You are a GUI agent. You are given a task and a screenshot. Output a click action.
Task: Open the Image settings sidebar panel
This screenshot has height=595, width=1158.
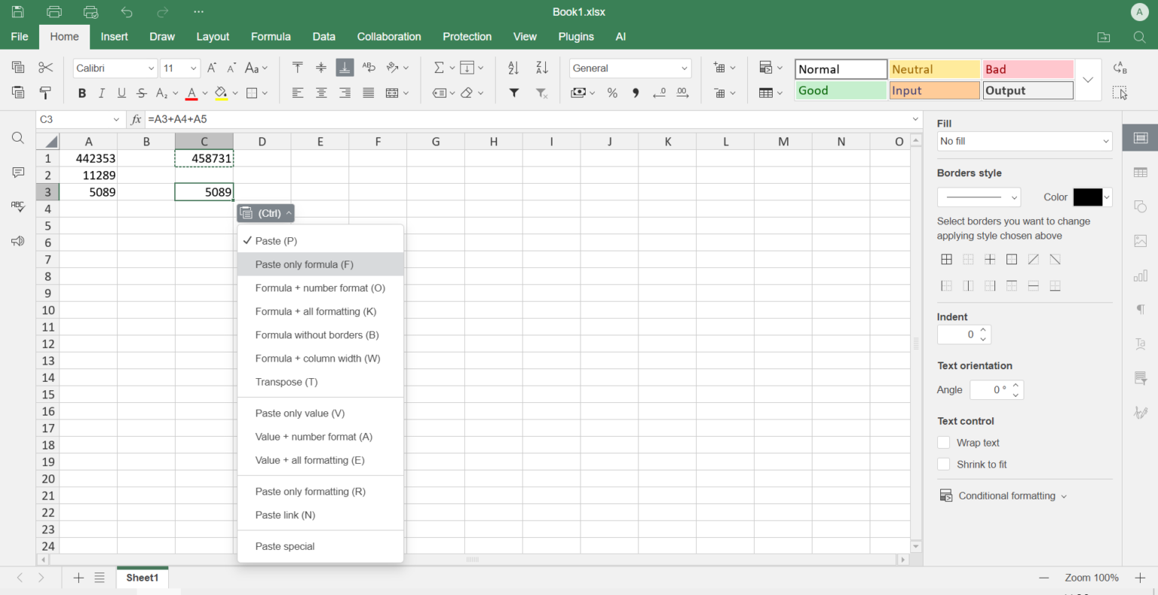pos(1140,240)
